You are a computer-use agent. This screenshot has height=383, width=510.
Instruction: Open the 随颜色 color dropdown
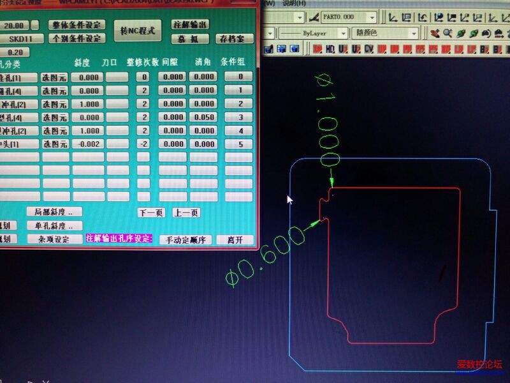tap(414, 33)
